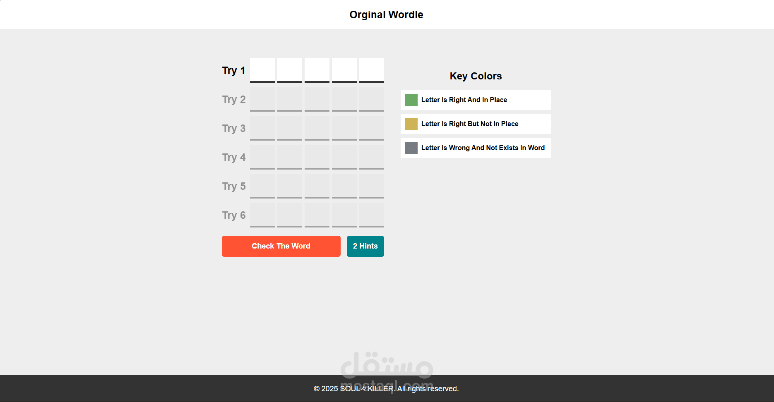Image resolution: width=774 pixels, height=402 pixels.
Task: Select the second letter box of Try 1
Action: 290,70
